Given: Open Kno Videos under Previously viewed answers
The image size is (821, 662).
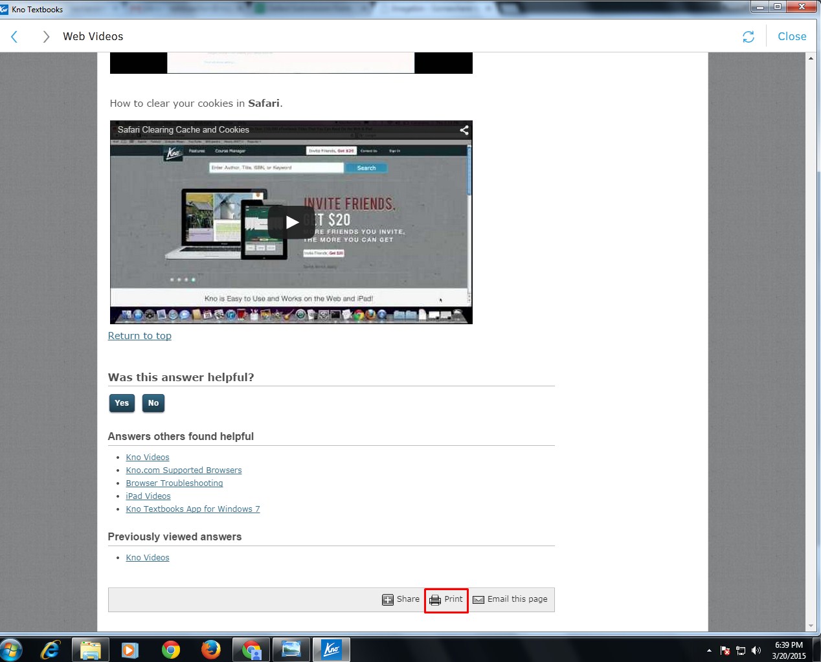Looking at the screenshot, I should (x=148, y=558).
